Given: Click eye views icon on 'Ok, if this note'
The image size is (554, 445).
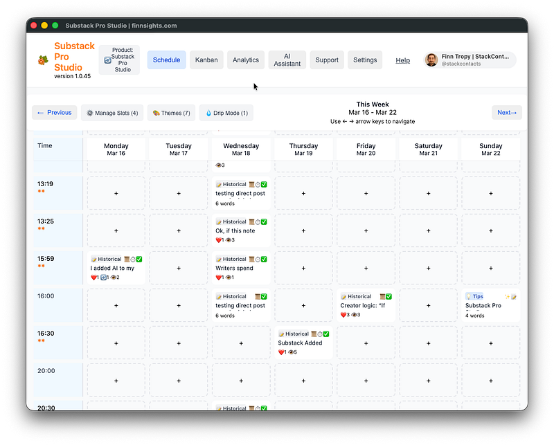Looking at the screenshot, I should pyautogui.click(x=228, y=240).
